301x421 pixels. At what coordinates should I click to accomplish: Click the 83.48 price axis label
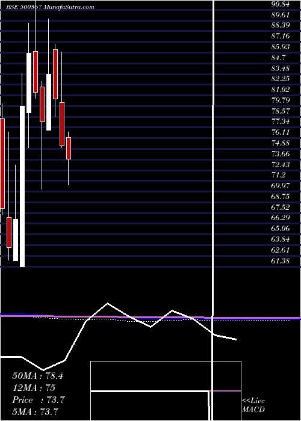(x=281, y=69)
